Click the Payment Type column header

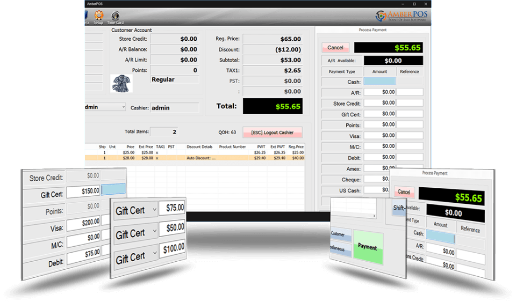[342, 71]
